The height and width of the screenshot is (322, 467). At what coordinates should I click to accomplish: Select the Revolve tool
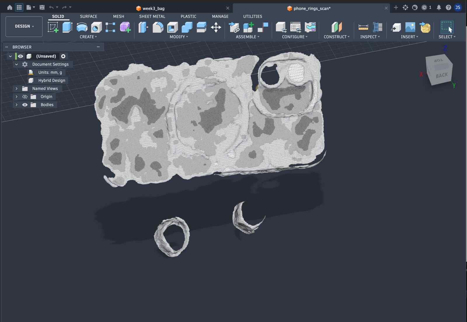(x=82, y=27)
